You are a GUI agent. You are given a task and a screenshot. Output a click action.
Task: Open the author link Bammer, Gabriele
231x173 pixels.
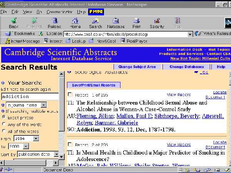click(116, 123)
